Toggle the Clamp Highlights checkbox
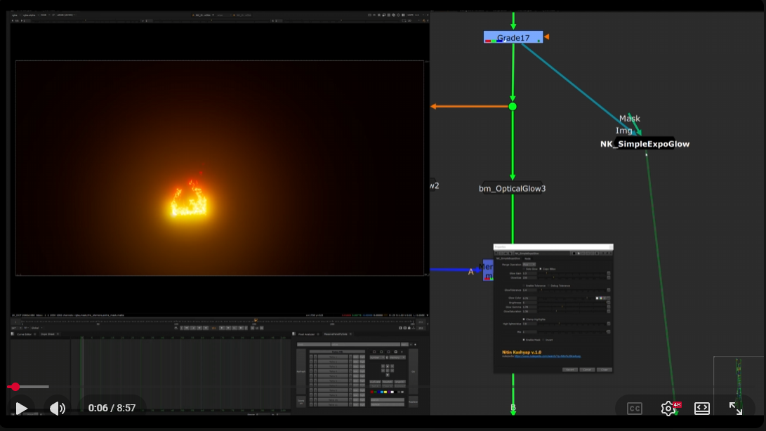Image resolution: width=766 pixels, height=431 pixels. (x=524, y=319)
